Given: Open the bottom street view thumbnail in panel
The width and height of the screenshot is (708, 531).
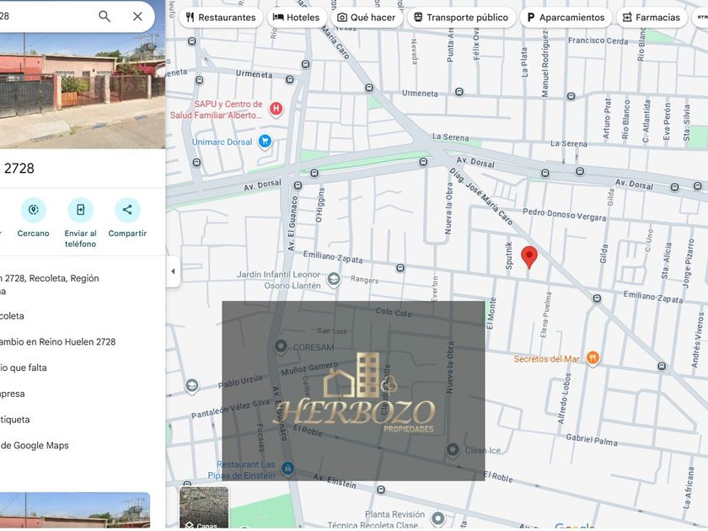Looking at the screenshot, I should (75, 510).
